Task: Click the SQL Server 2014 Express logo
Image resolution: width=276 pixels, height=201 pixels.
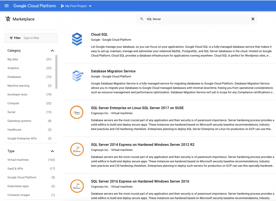Action: (77, 149)
